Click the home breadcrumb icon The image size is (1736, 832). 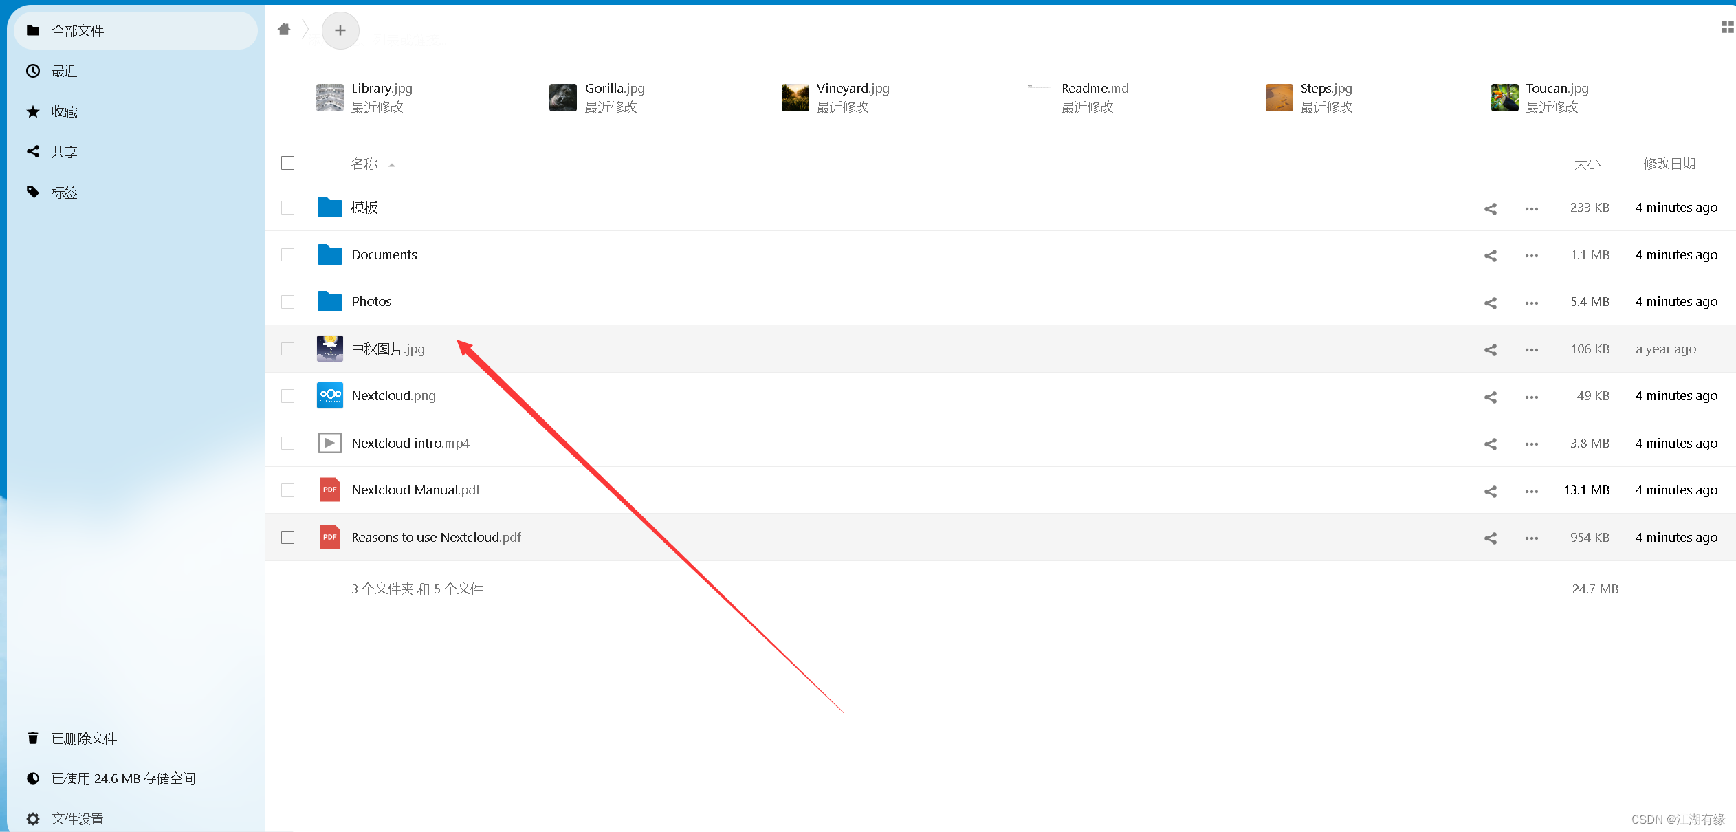coord(284,30)
